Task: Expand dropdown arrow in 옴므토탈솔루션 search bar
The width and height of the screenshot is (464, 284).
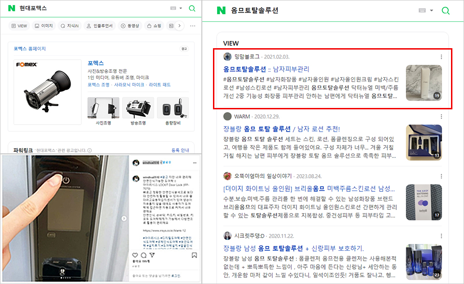Action: (x=432, y=10)
